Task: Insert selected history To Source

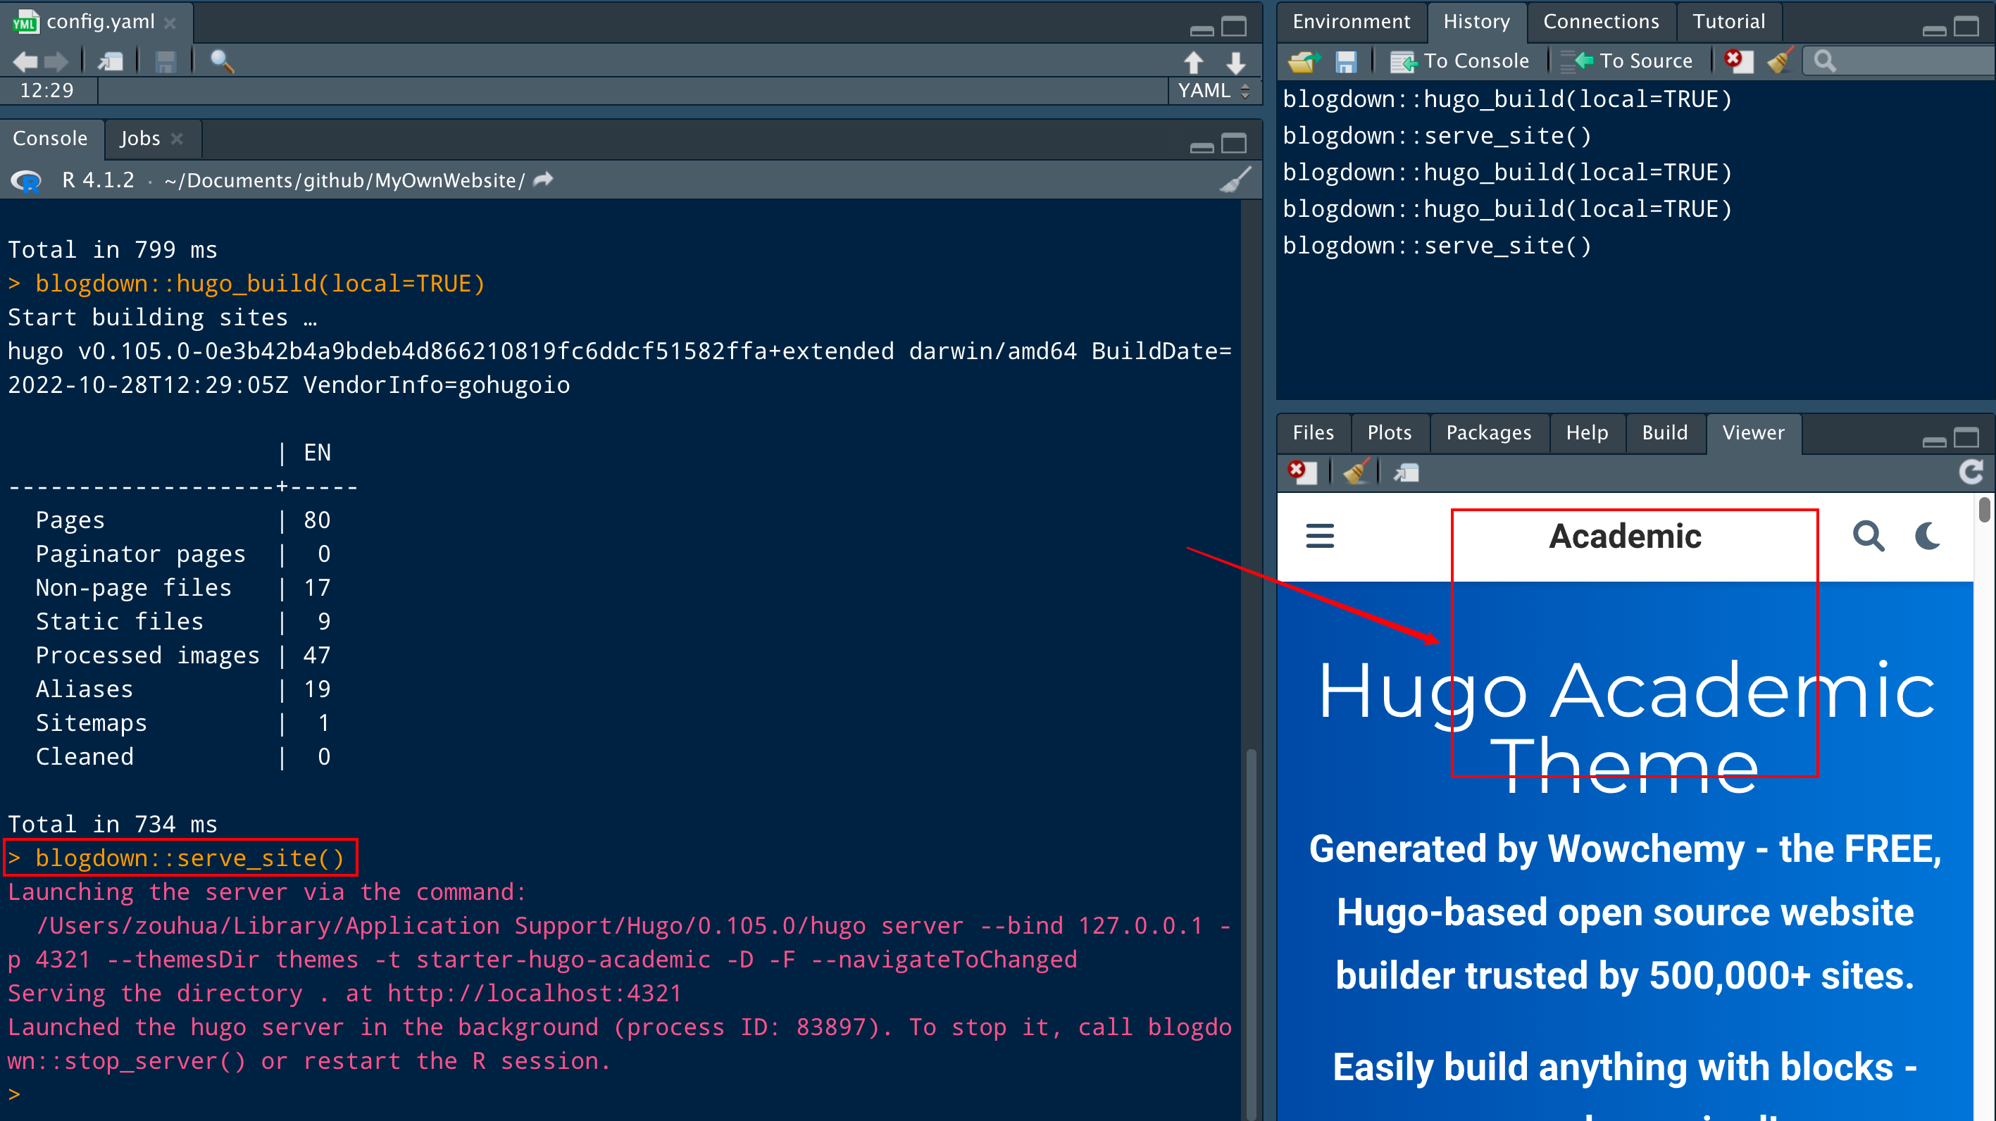Action: 1627,61
